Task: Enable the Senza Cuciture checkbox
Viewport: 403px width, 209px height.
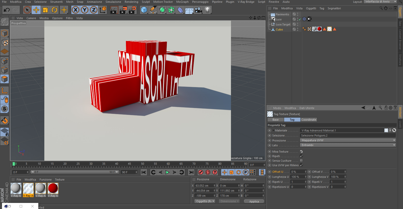Action: point(301,161)
